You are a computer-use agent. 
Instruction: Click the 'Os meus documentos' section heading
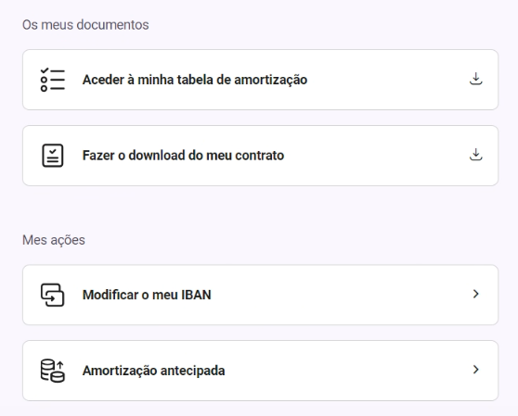(85, 25)
